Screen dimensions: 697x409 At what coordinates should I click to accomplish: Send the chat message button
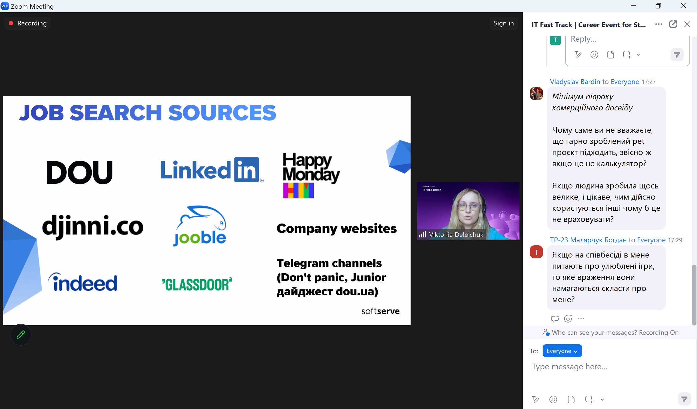(x=684, y=399)
